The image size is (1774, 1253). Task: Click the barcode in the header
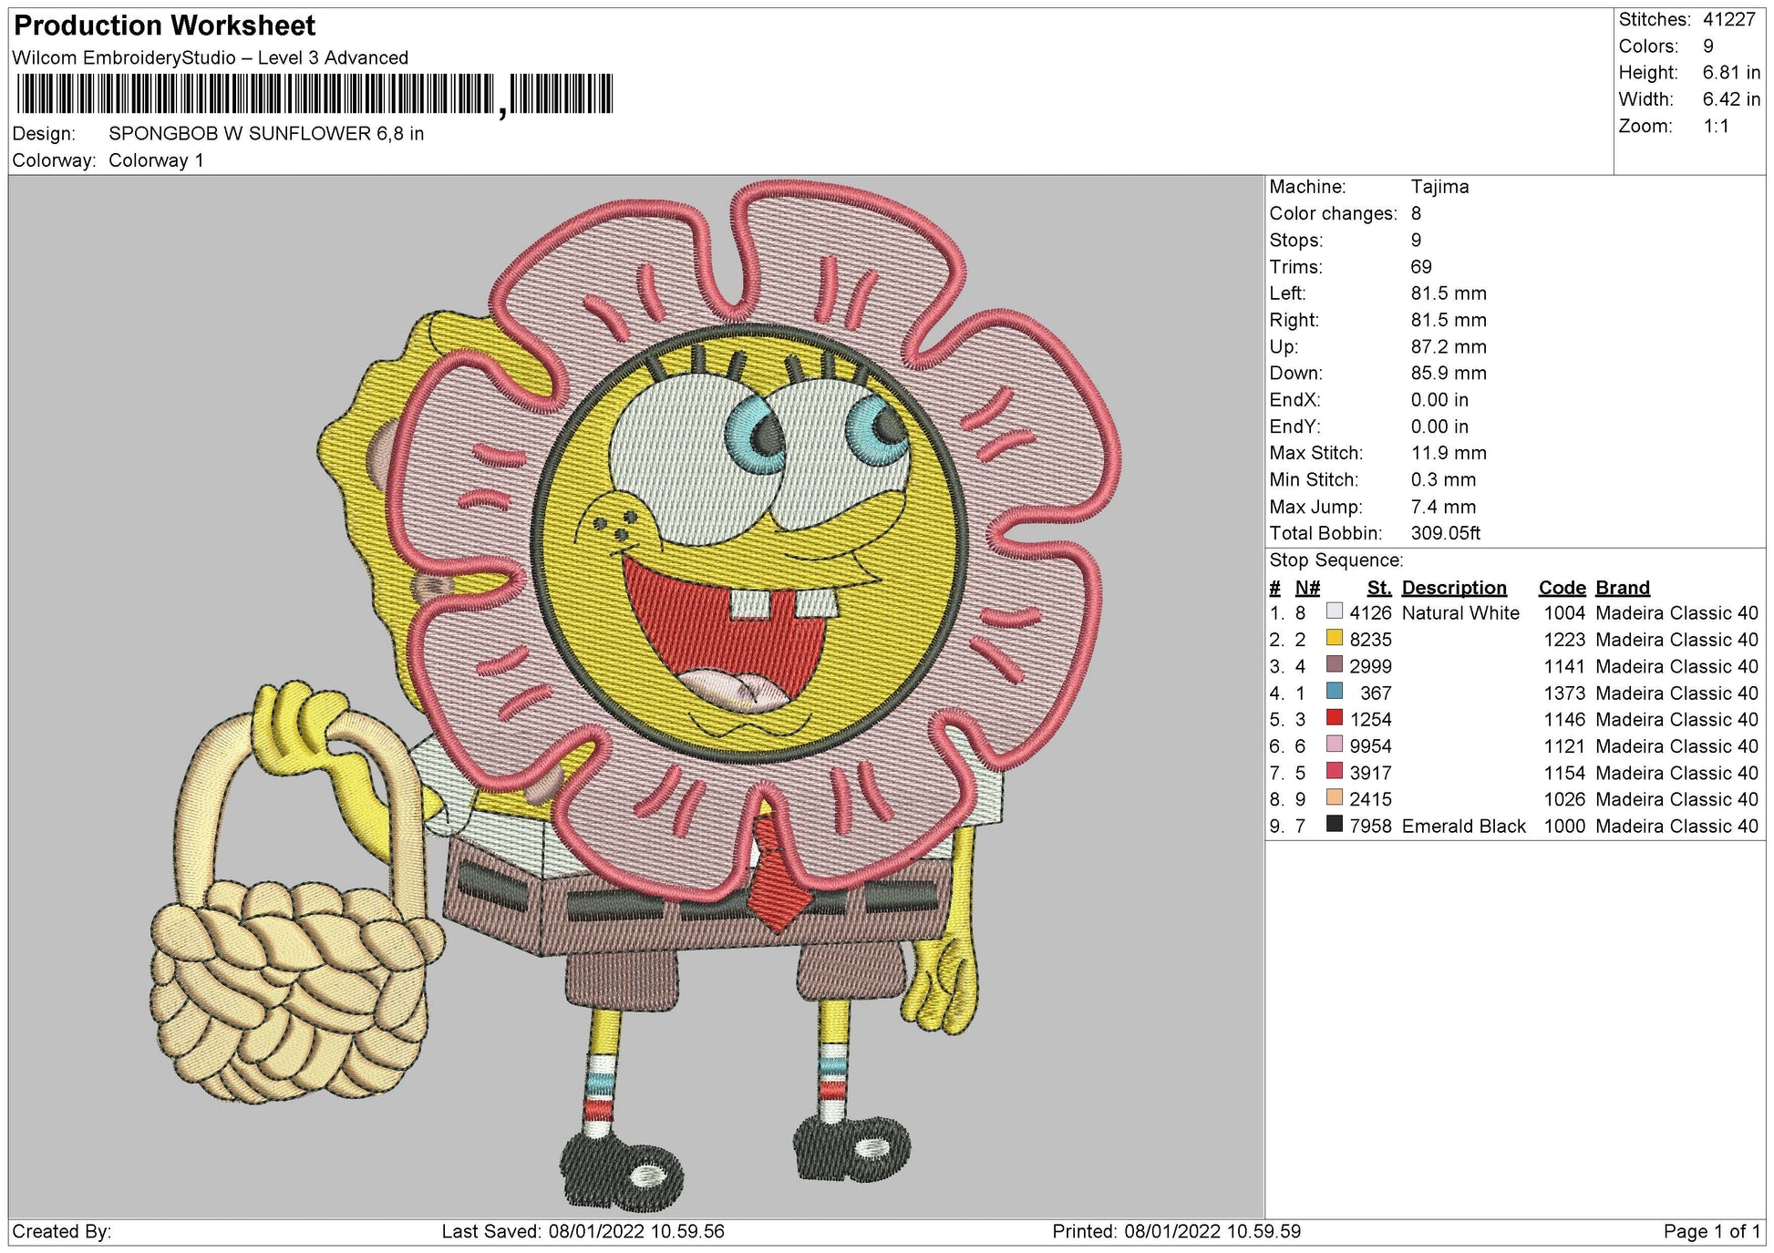tap(315, 94)
